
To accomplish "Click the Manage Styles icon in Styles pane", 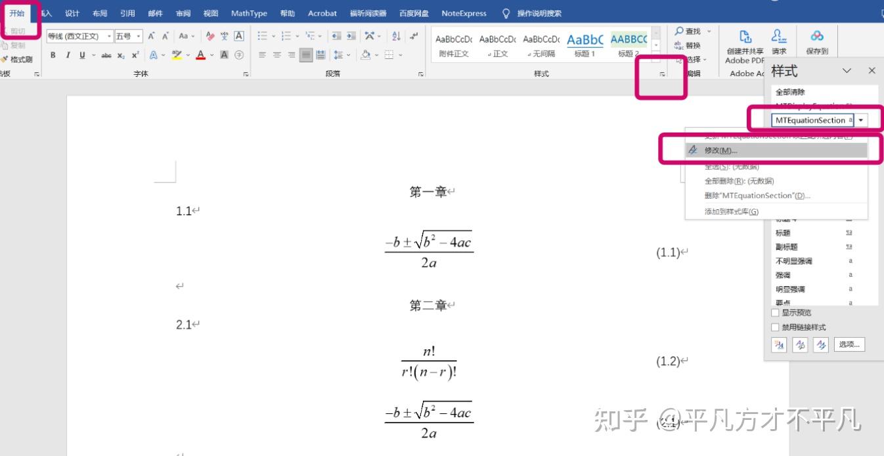I will [821, 344].
